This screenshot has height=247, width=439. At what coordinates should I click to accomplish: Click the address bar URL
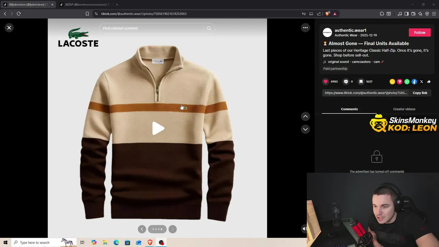coord(144,14)
